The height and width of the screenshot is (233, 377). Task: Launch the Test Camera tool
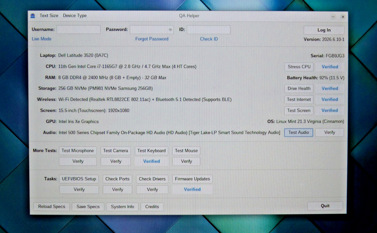click(x=116, y=151)
